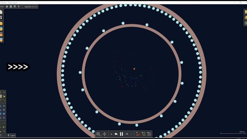This screenshot has height=139, width=247.
Task: Select the Fixate tool
Action: pyautogui.click(x=4, y=123)
